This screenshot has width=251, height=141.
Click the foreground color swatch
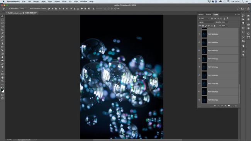(2, 90)
